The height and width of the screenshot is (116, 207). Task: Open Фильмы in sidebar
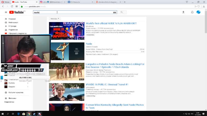coord(12,98)
